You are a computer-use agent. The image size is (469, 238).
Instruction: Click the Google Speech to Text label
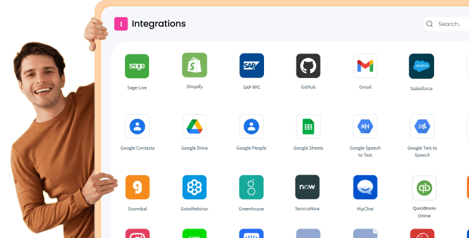point(365,151)
